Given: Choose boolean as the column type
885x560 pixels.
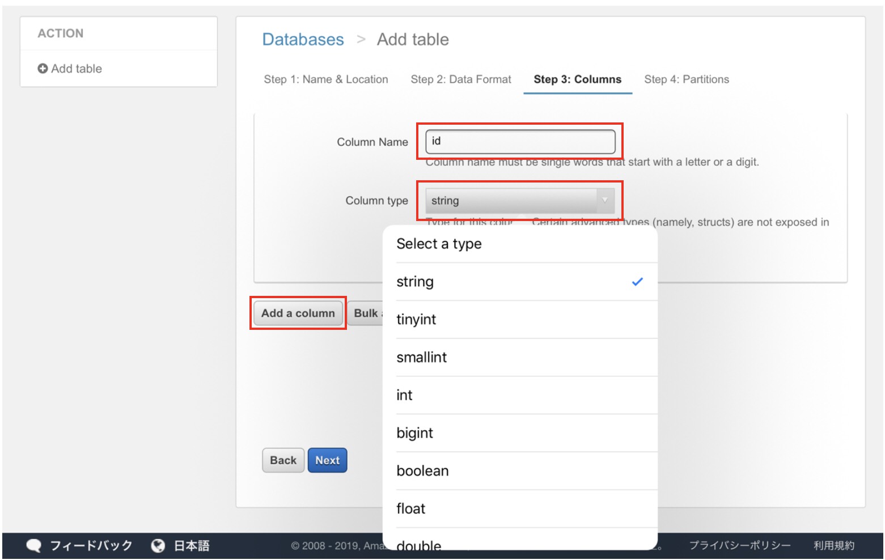Looking at the screenshot, I should coord(422,471).
